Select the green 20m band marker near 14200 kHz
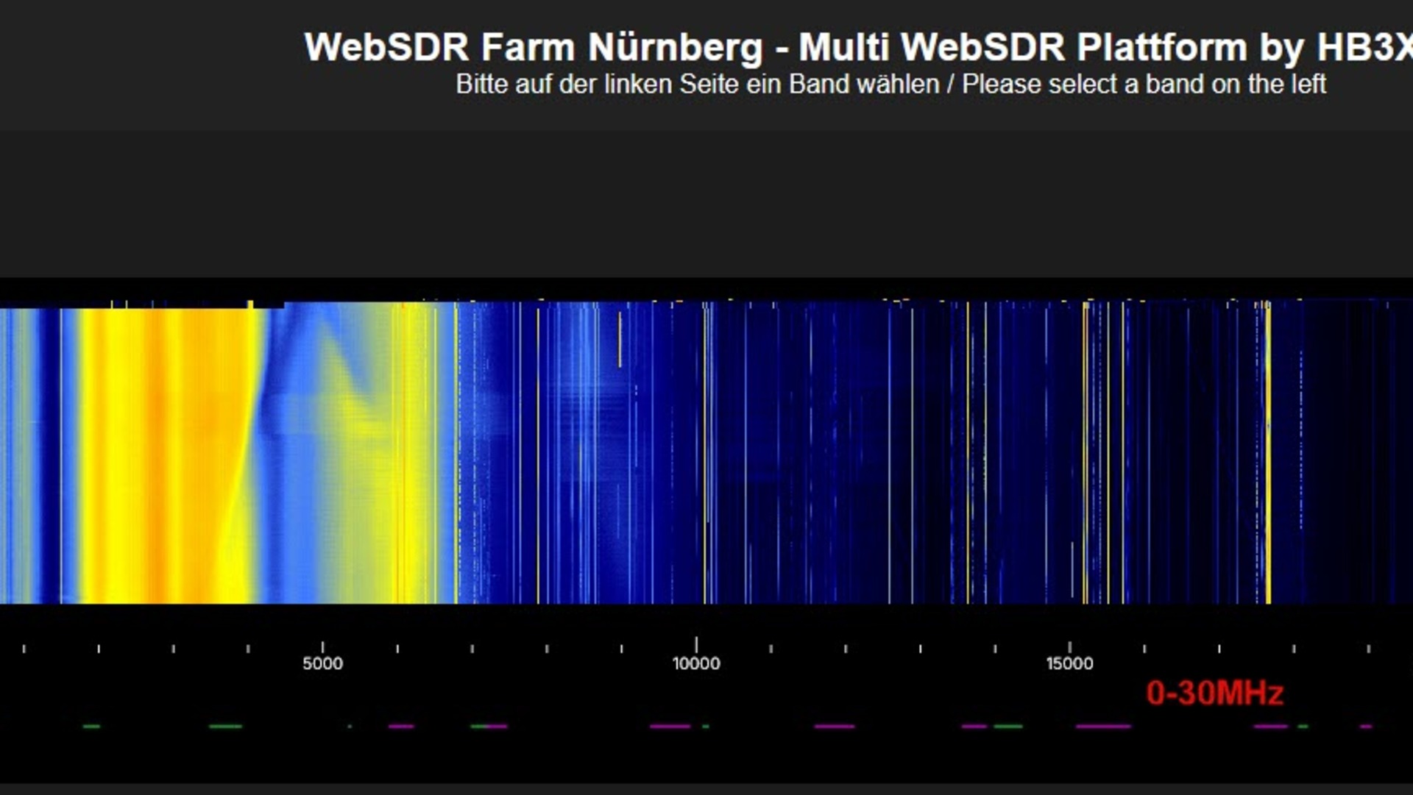The width and height of the screenshot is (1413, 795). (1007, 727)
